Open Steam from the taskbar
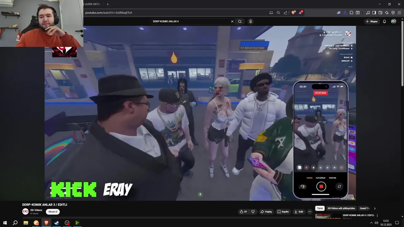404x227 pixels. coord(57,223)
